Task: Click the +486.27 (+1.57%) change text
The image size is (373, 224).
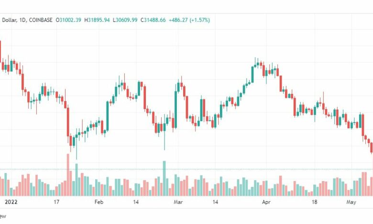Action: click(x=189, y=20)
